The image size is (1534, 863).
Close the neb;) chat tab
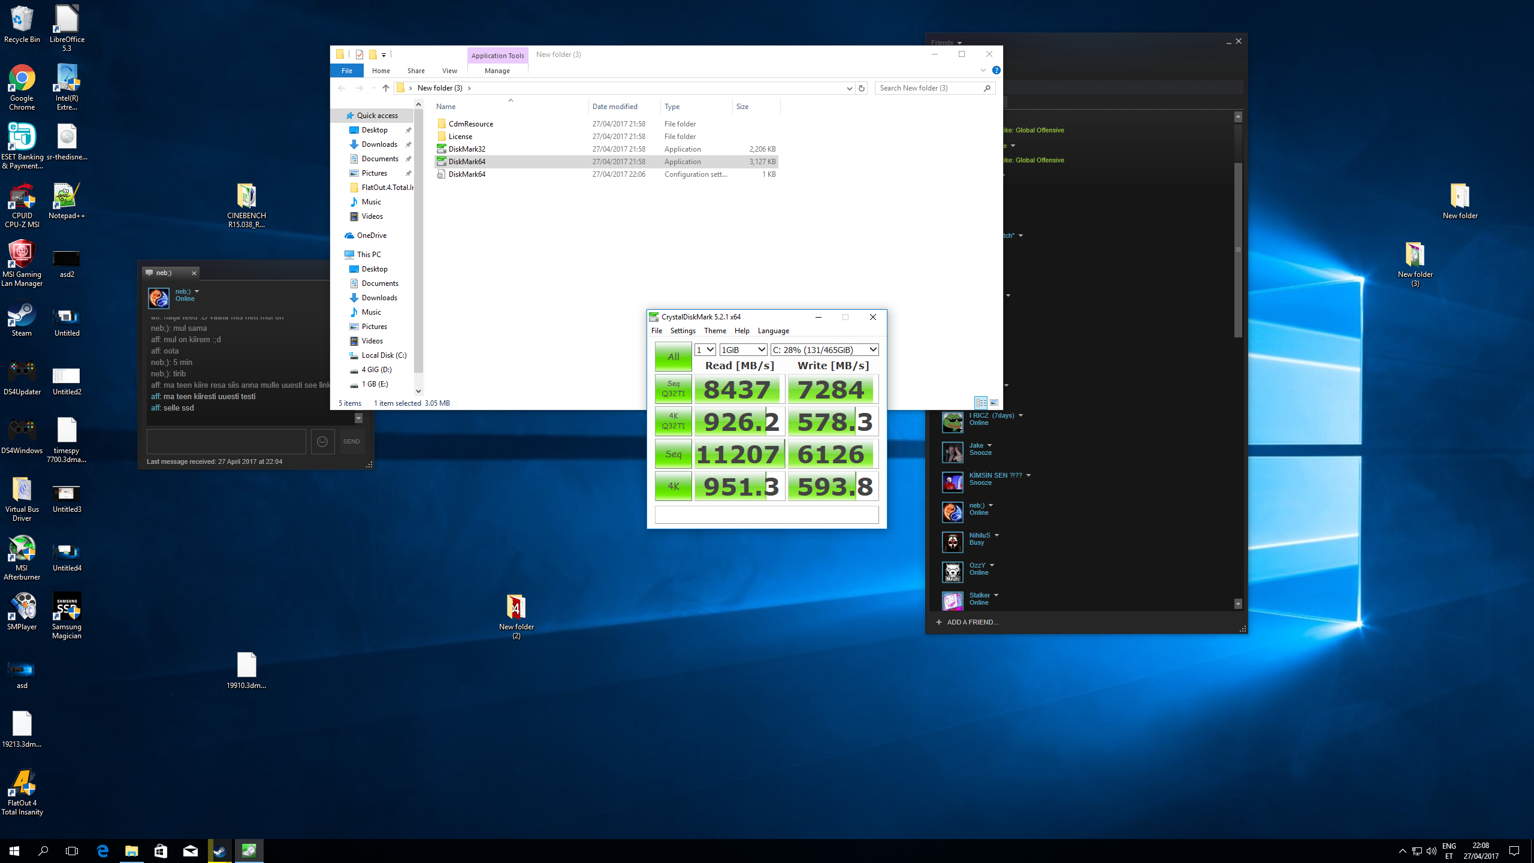[x=194, y=273]
